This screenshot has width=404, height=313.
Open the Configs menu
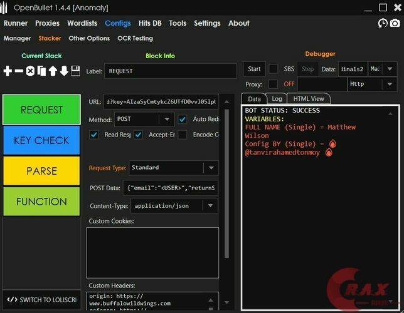pos(118,23)
